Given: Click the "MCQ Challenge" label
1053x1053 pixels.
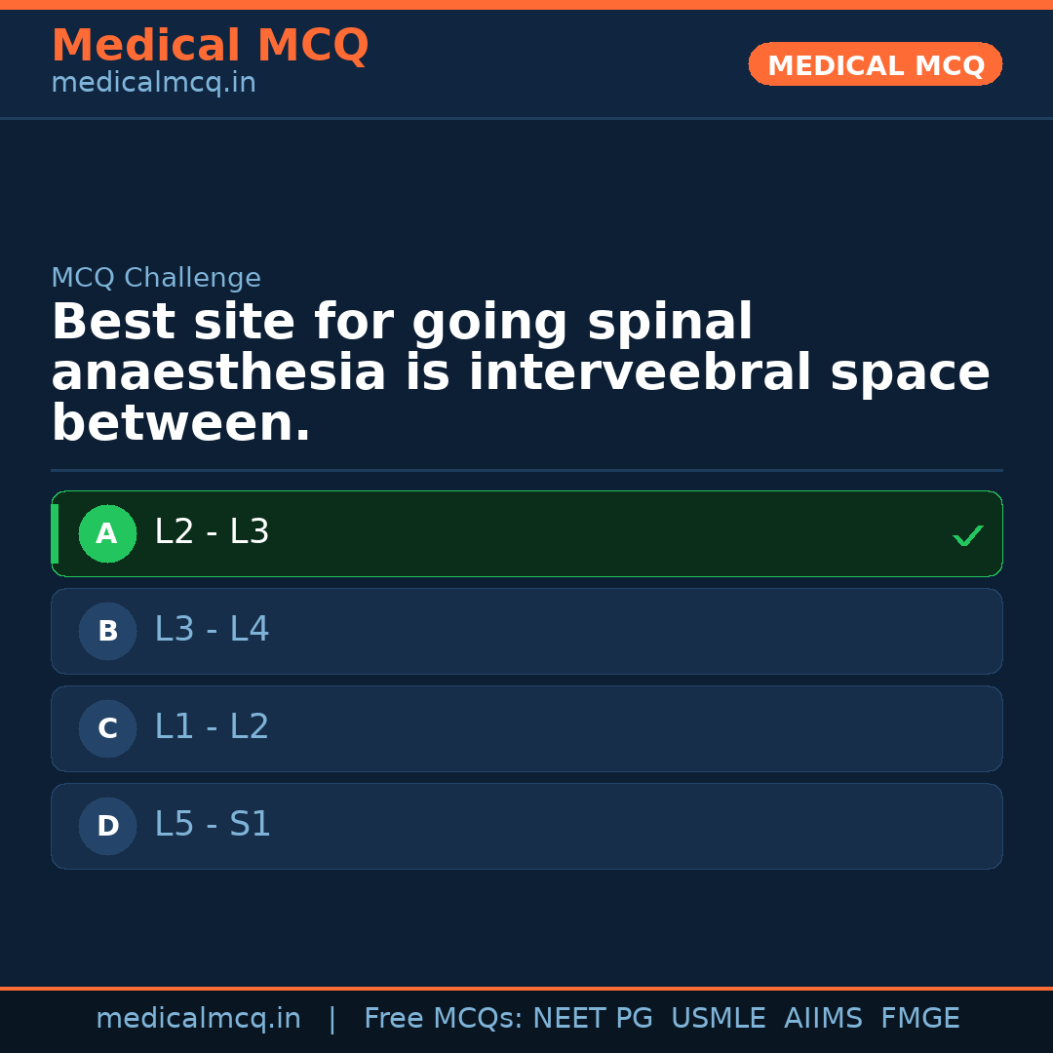Looking at the screenshot, I should coord(156,279).
